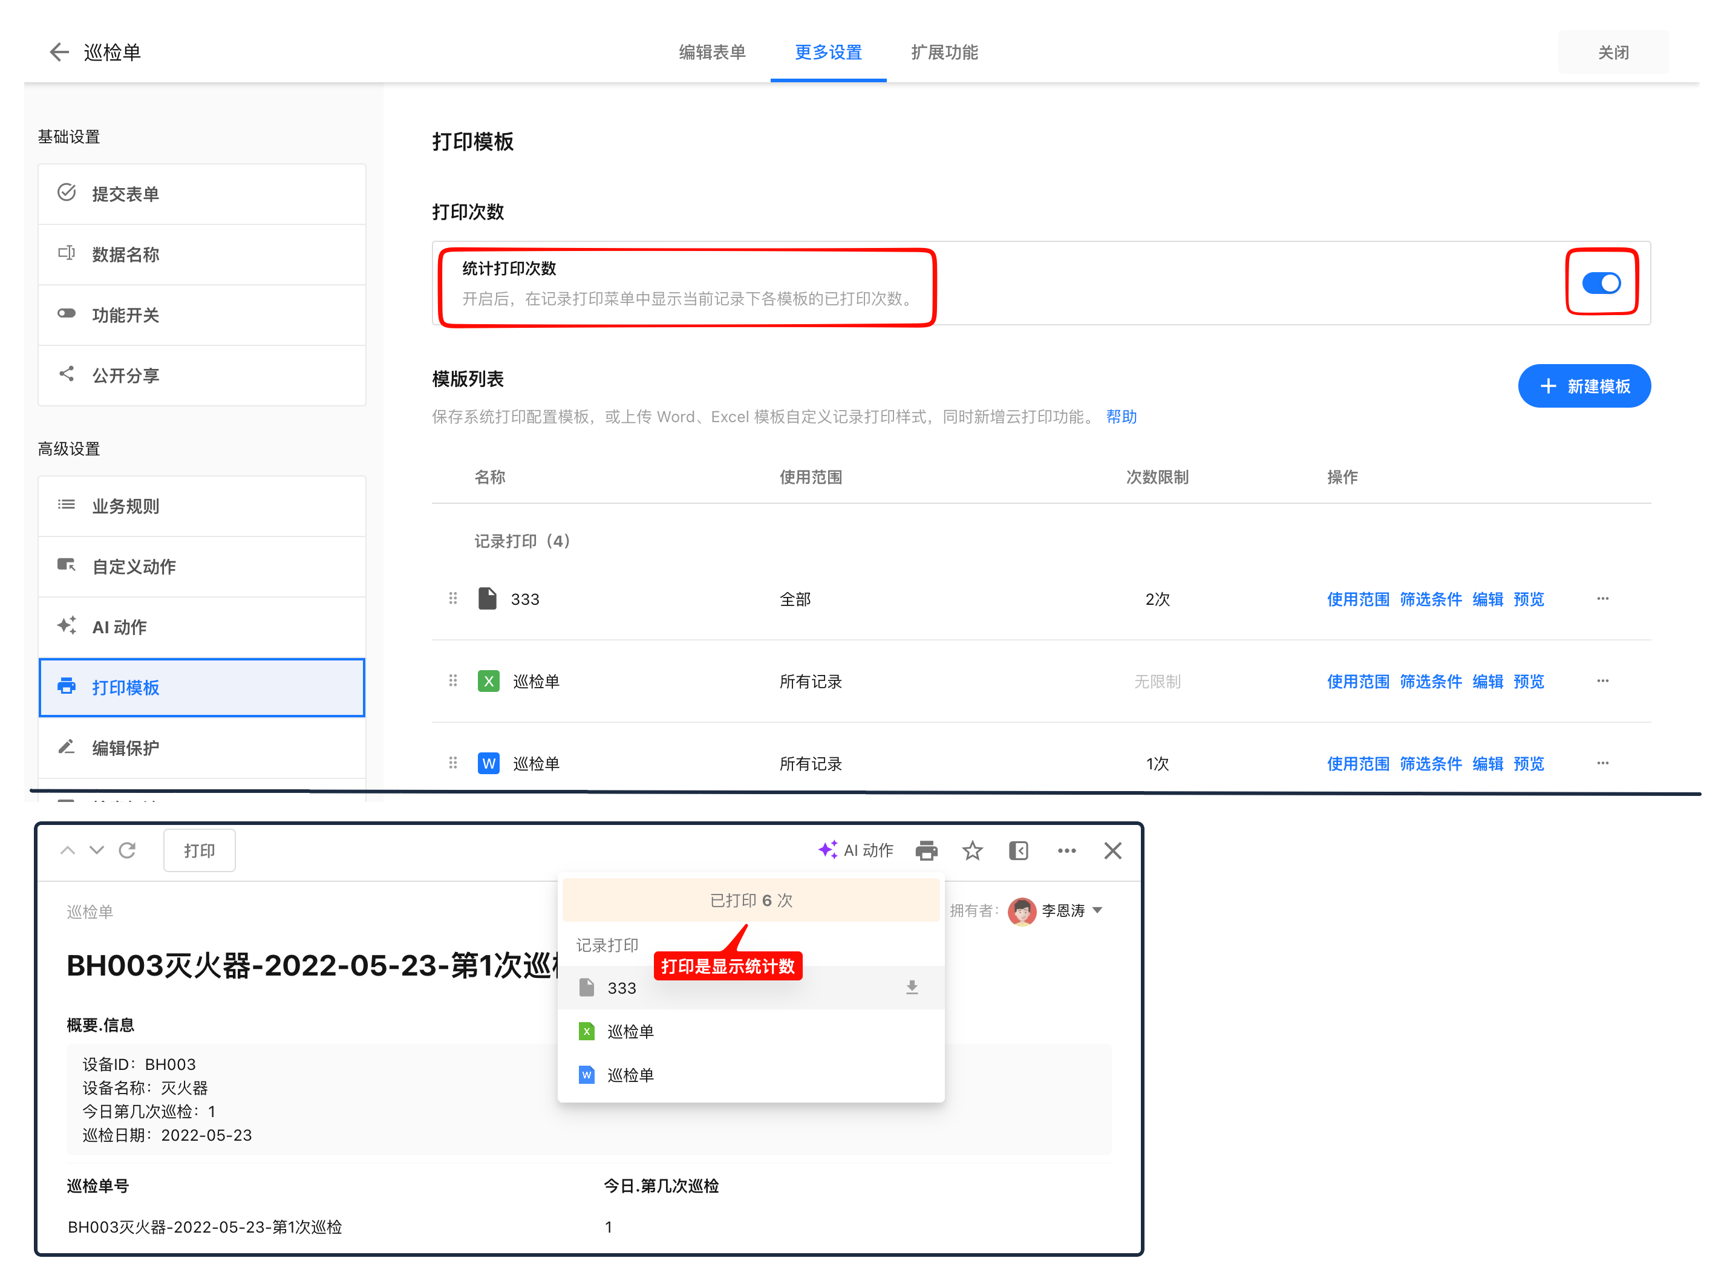Switch to the 编辑表单 tab
The height and width of the screenshot is (1281, 1724).
click(712, 52)
